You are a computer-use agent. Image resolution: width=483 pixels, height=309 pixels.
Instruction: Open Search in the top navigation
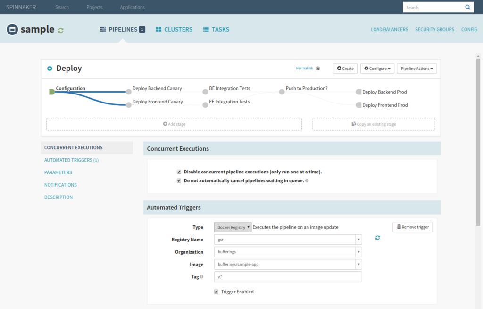point(62,7)
